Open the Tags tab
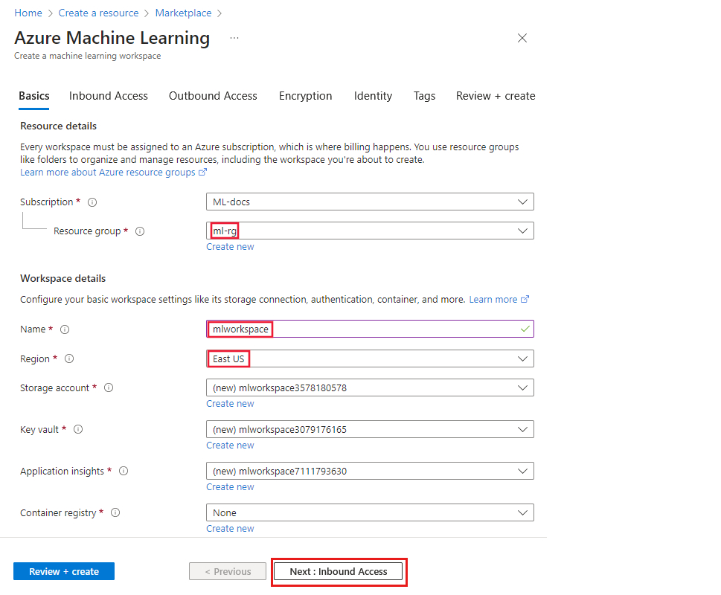 coord(424,96)
